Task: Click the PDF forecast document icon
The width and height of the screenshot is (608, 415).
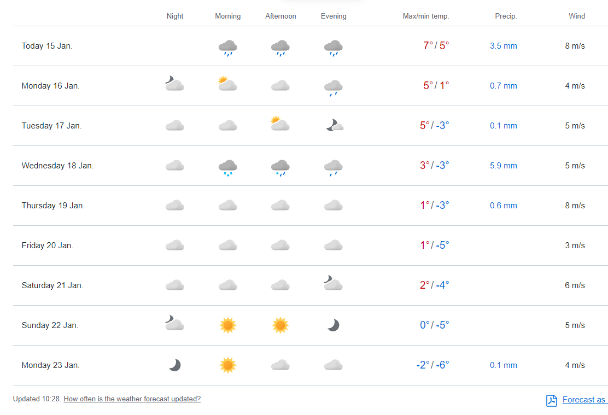Action: coord(551,400)
